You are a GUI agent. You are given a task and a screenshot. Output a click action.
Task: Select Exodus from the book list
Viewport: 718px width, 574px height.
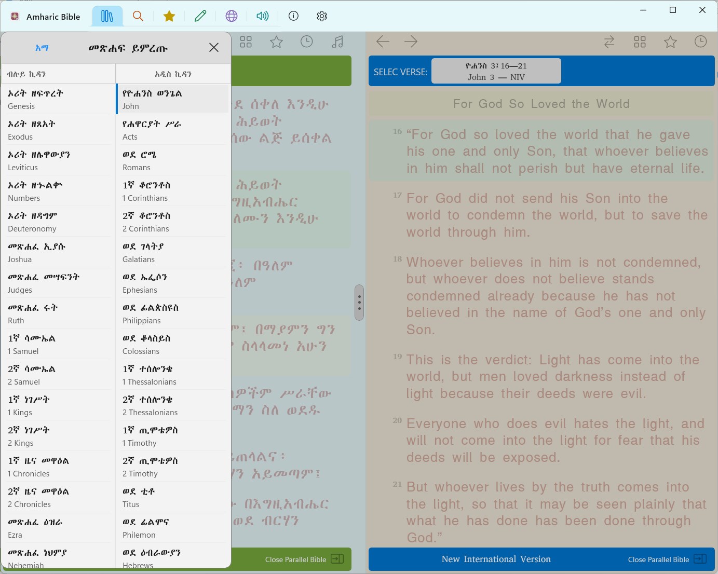click(x=58, y=130)
